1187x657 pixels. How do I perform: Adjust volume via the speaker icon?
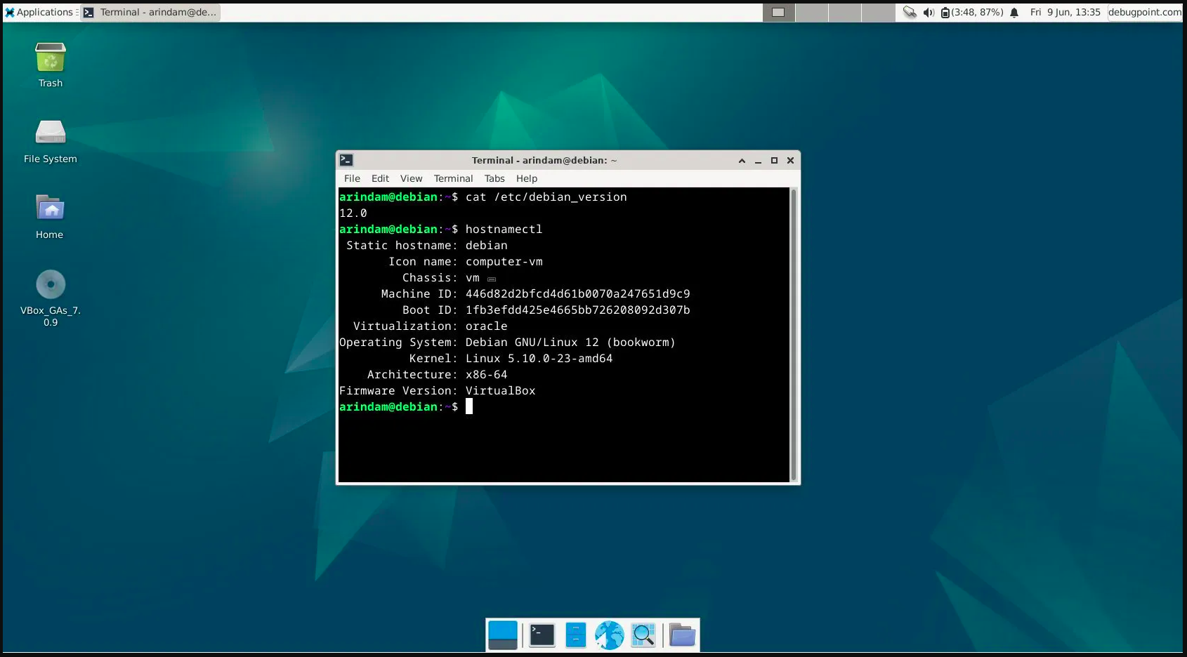point(929,12)
